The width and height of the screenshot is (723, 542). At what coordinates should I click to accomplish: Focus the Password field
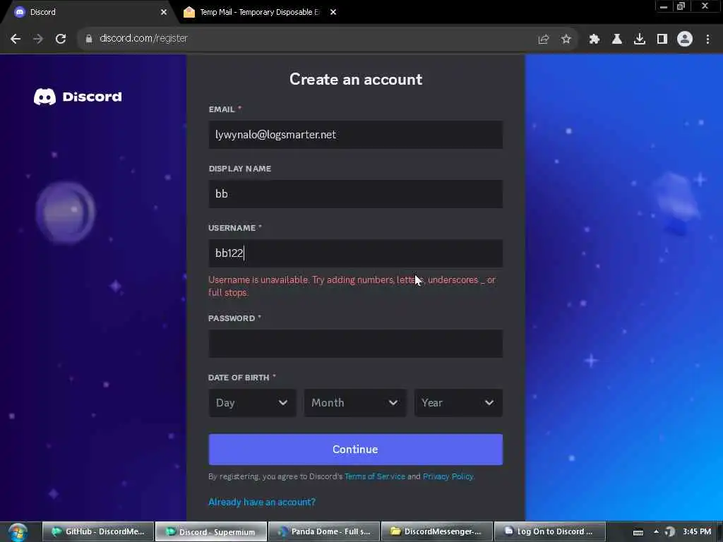(356, 344)
